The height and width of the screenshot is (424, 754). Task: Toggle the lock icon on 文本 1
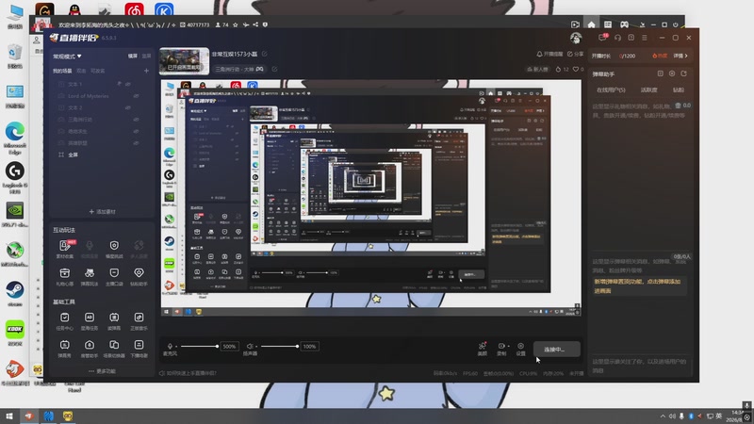pos(120,84)
